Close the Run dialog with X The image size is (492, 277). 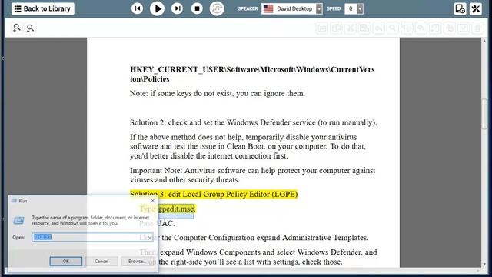(x=153, y=200)
